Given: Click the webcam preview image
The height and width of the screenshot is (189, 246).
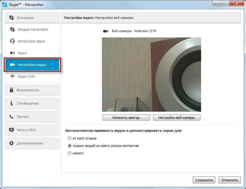Looking at the screenshot, I should click(152, 74).
